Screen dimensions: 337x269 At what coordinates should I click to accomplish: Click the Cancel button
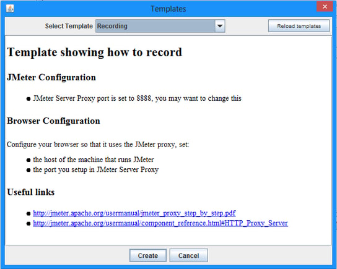click(188, 255)
